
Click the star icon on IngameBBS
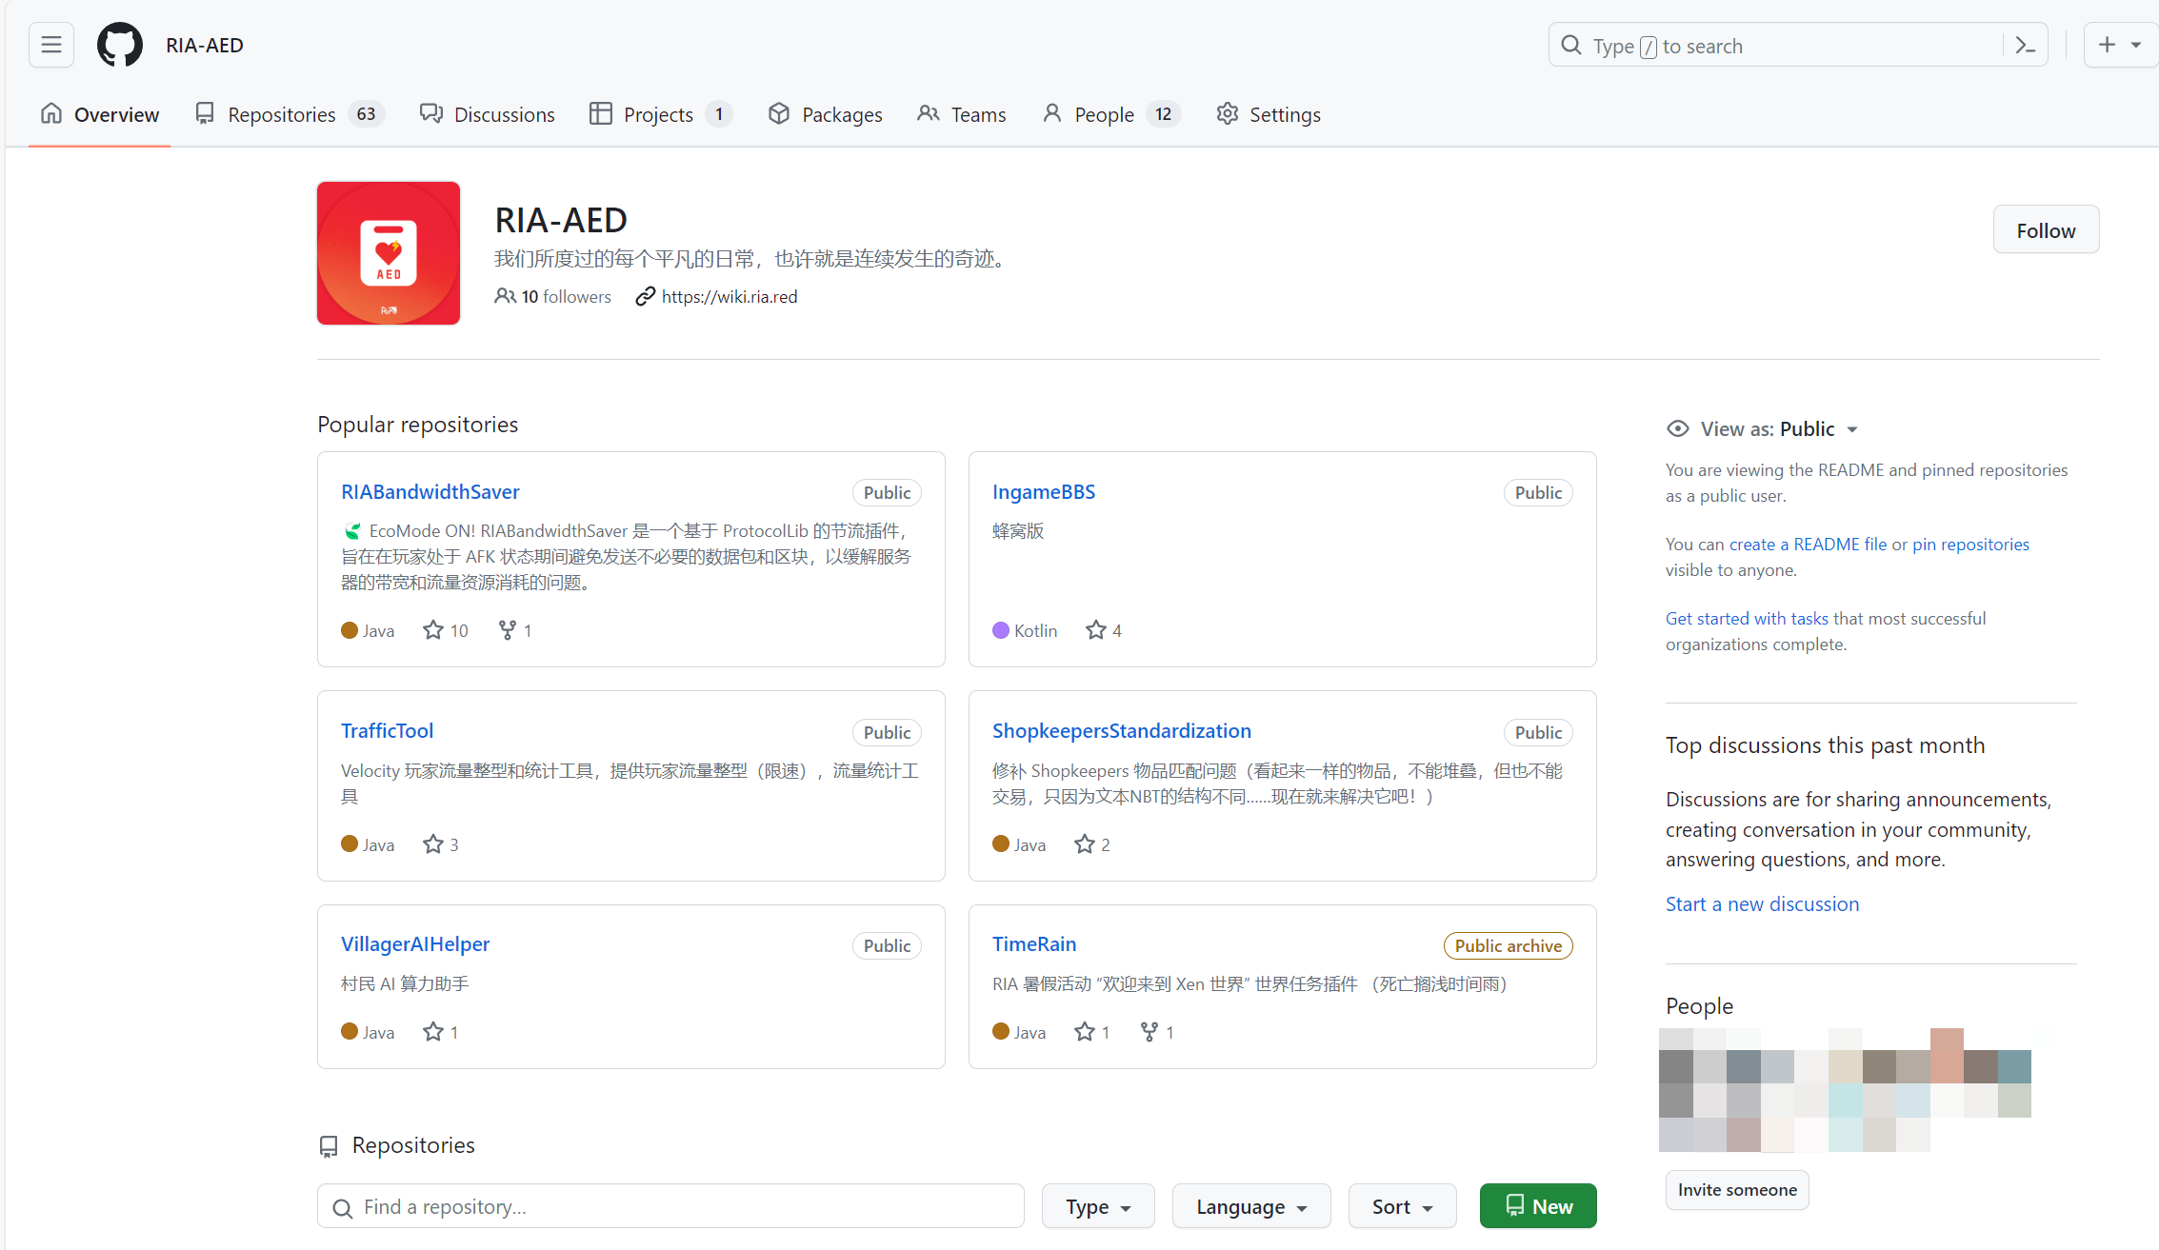1096,630
